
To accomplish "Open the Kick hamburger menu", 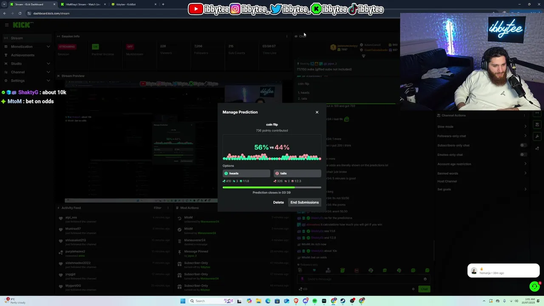I will point(6,25).
